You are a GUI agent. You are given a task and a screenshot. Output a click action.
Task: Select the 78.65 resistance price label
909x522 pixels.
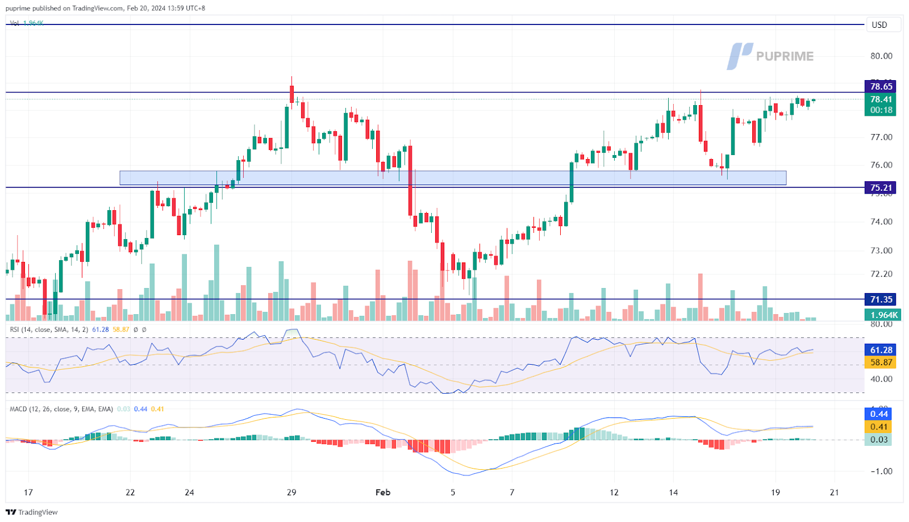(880, 86)
